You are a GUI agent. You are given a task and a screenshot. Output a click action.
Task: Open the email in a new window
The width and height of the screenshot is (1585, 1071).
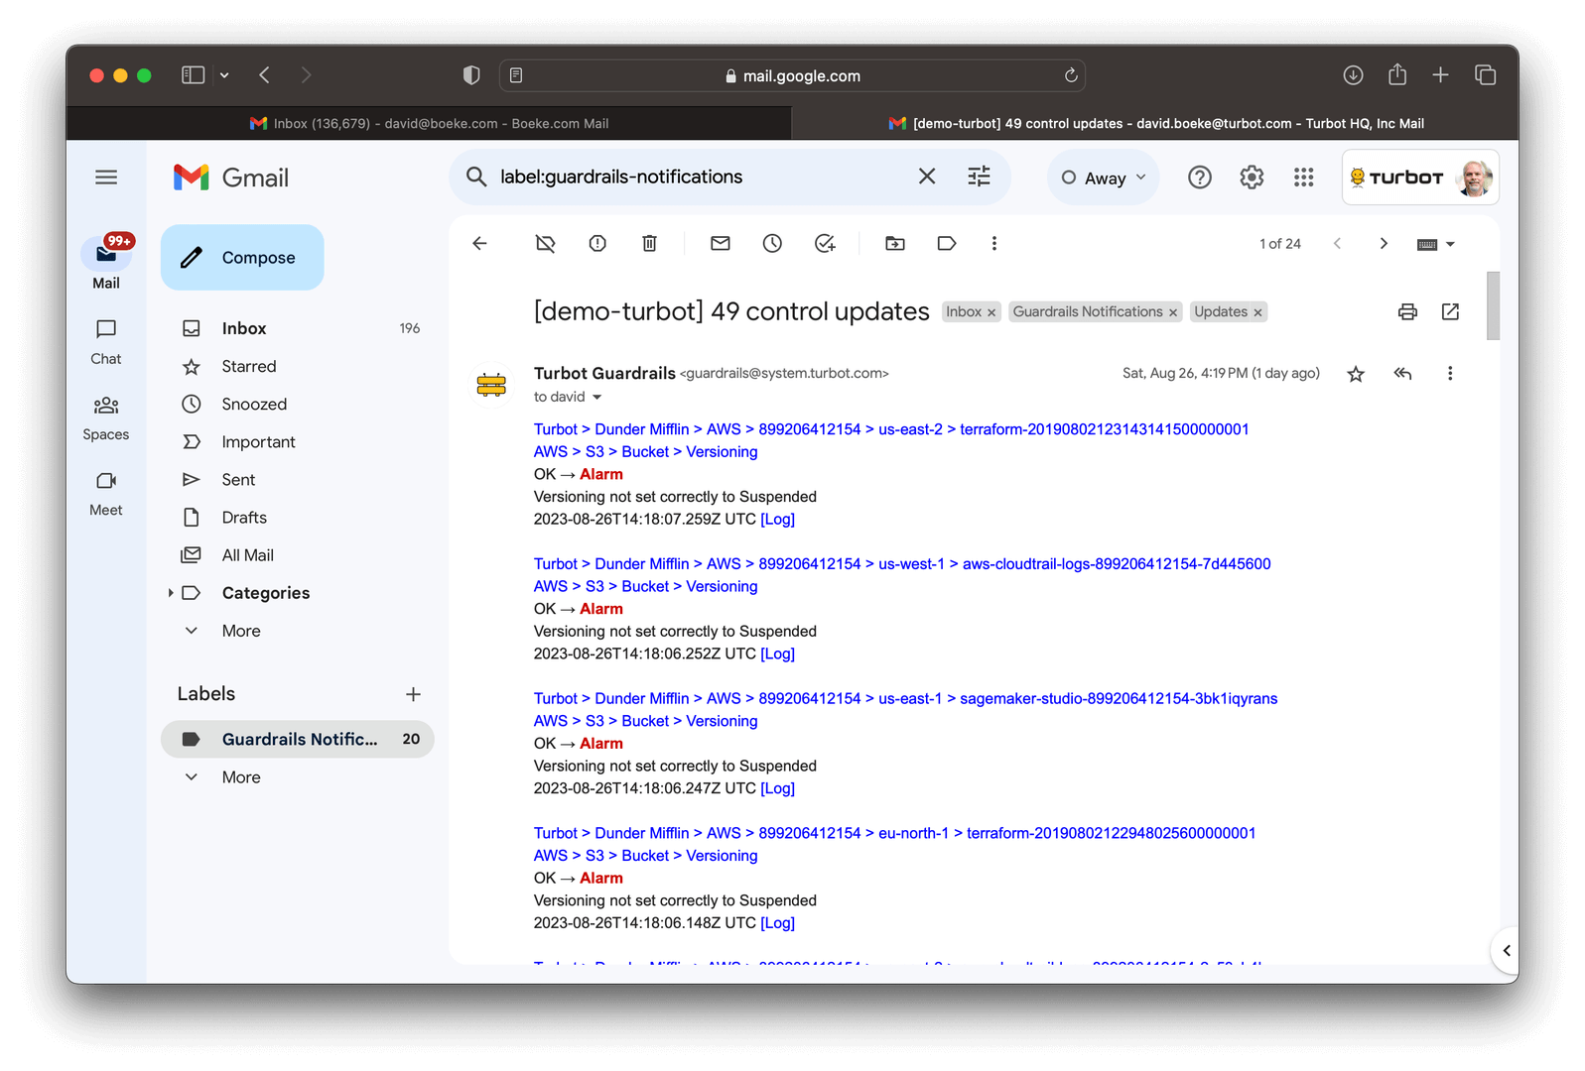click(x=1450, y=312)
